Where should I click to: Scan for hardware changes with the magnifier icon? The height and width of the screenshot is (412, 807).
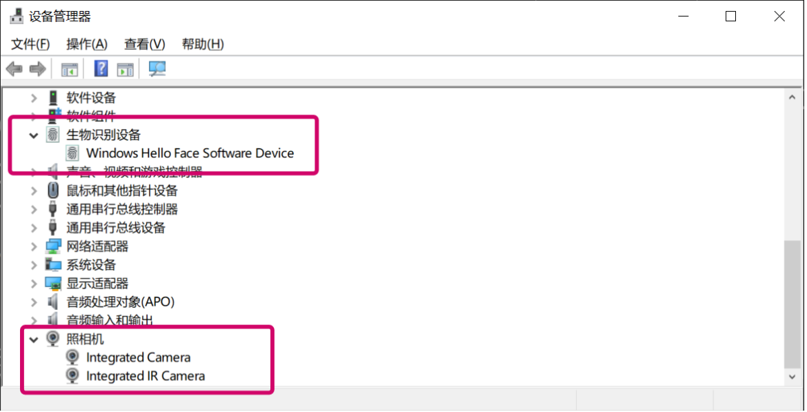point(157,68)
